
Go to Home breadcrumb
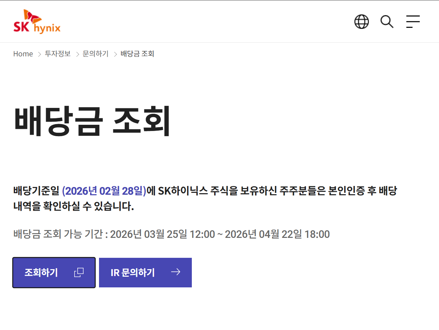tap(23, 54)
